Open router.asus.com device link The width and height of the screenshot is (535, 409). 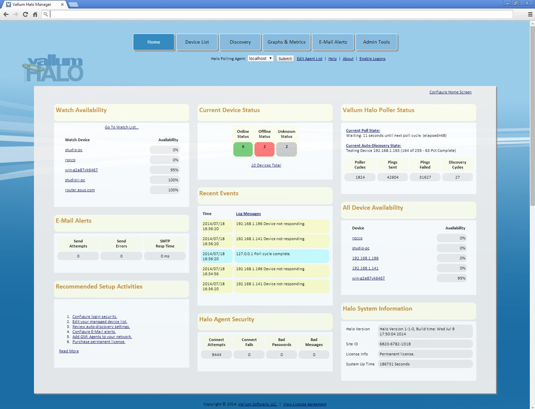tap(80, 190)
